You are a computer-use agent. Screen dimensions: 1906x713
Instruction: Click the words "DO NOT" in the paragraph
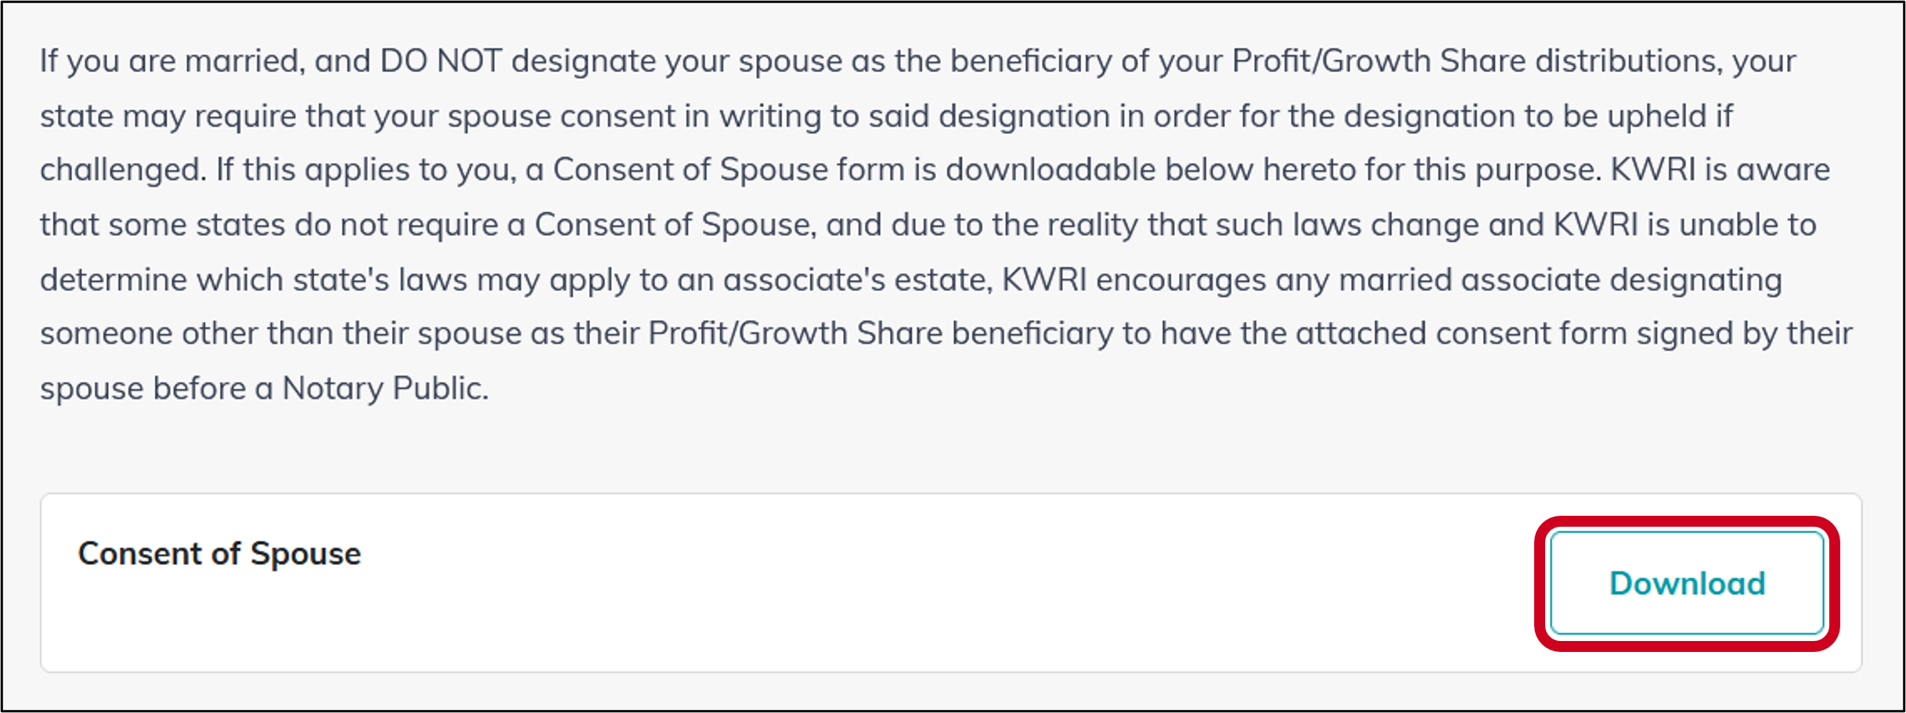[440, 61]
